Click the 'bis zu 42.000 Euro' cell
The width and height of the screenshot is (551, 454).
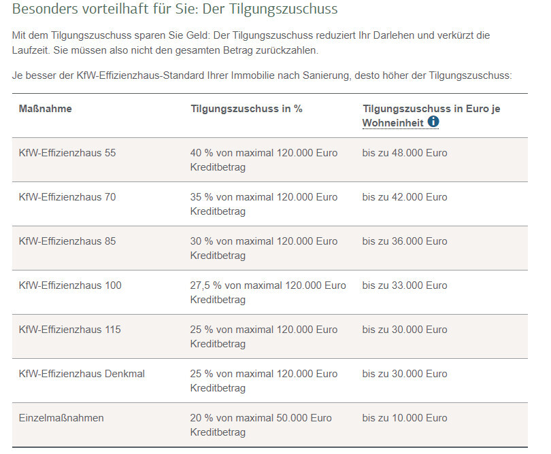405,197
